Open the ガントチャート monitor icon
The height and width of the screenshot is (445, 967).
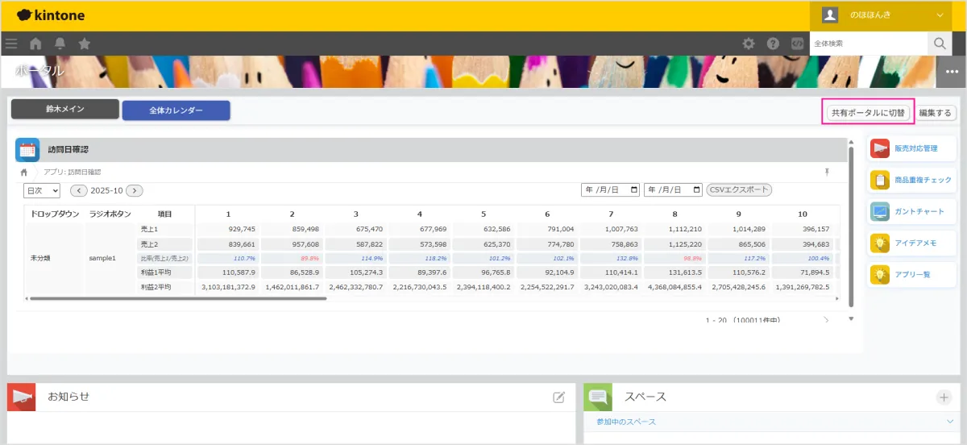(x=880, y=211)
